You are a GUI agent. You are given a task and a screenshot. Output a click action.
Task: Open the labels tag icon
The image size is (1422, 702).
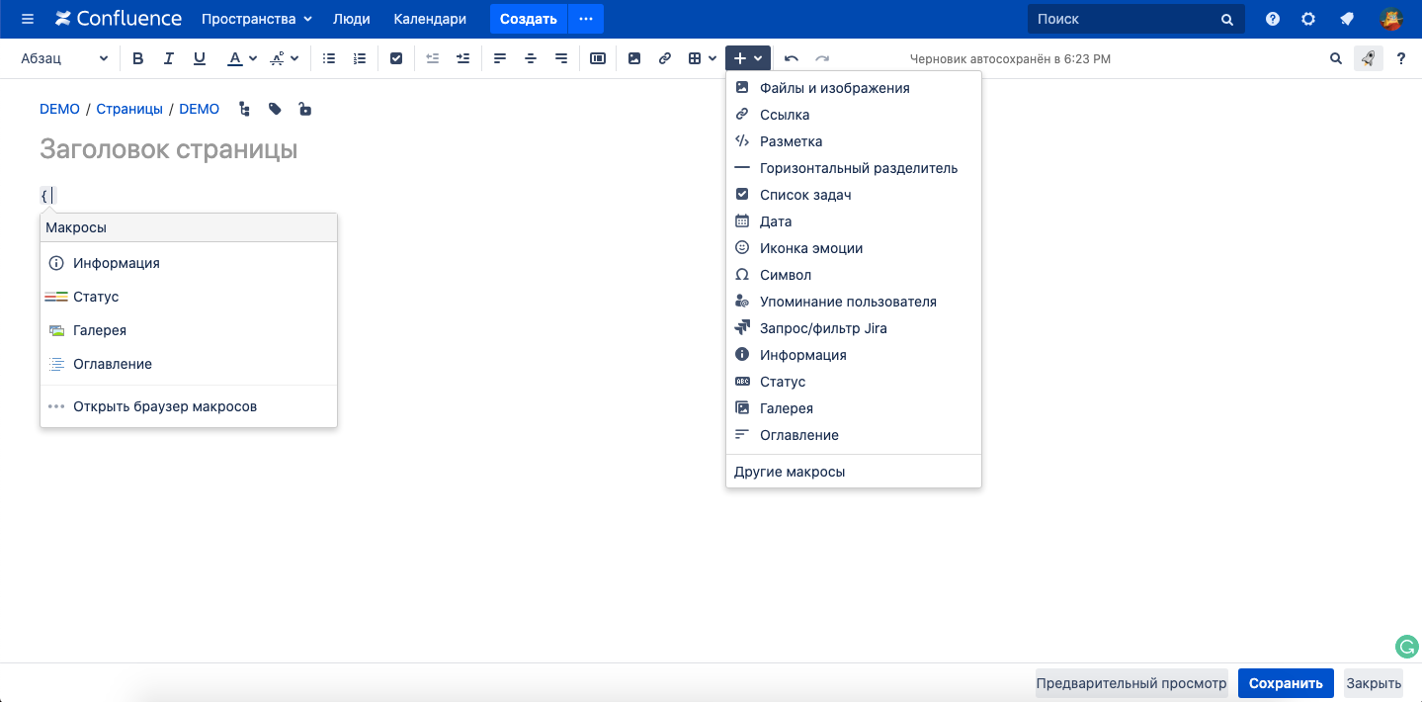pyautogui.click(x=275, y=109)
